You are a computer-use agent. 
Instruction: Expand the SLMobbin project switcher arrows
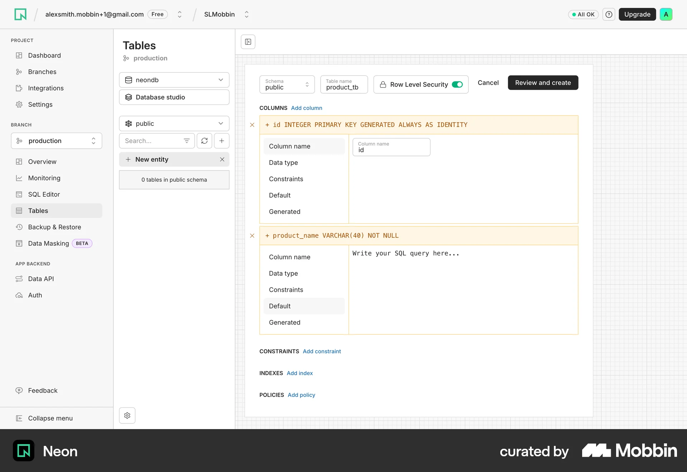[247, 14]
